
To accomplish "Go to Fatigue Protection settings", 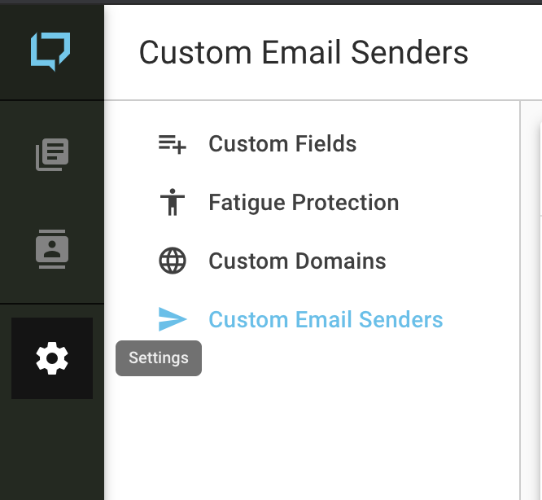I will click(304, 203).
